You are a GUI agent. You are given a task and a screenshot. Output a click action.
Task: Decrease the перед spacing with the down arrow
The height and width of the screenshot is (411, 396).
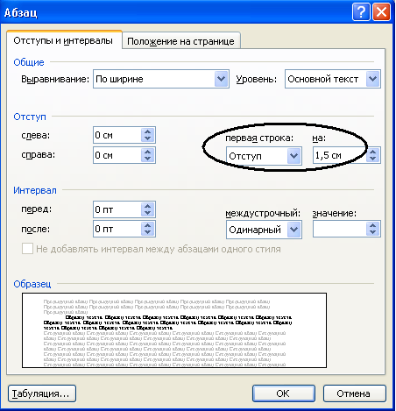click(x=148, y=213)
